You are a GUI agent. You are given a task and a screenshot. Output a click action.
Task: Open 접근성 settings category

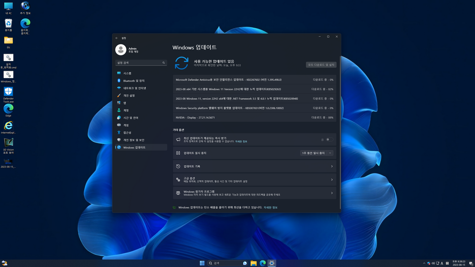pos(141,133)
